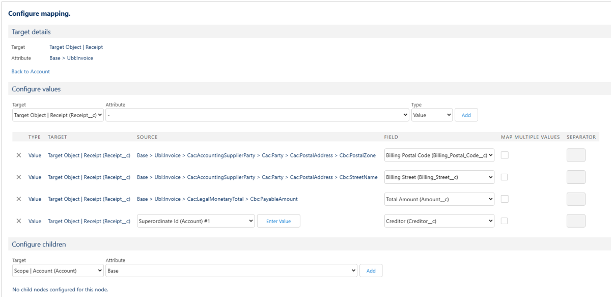Viewport: 611px width, 297px height.
Task: Click the Back to Account link
Action: pyautogui.click(x=31, y=72)
